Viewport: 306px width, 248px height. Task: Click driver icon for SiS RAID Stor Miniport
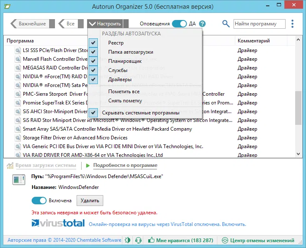coord(18,120)
